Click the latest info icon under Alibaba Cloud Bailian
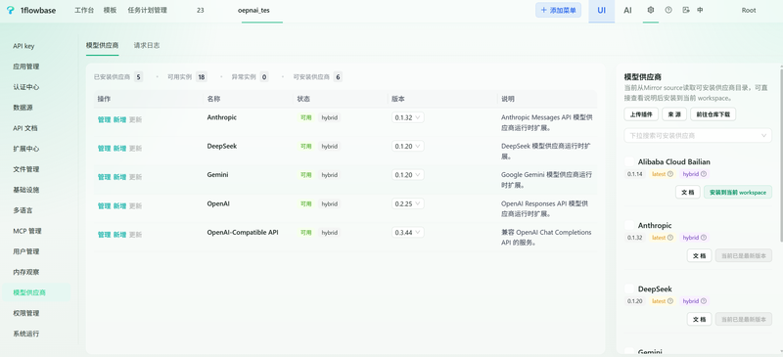 click(x=670, y=174)
